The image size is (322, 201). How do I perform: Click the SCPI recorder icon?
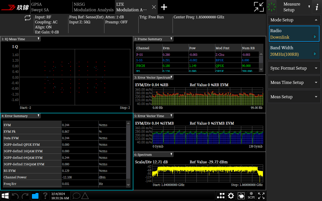tap(251, 196)
